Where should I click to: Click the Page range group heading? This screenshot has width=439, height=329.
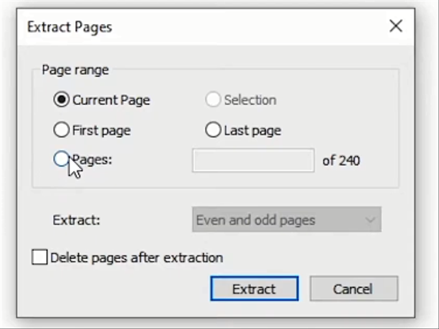(x=75, y=70)
